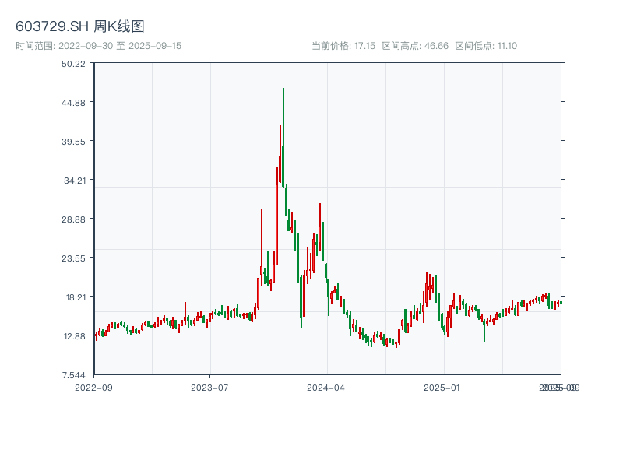
Task: Click the current price 当前价格: 17.15
Action: click(343, 46)
